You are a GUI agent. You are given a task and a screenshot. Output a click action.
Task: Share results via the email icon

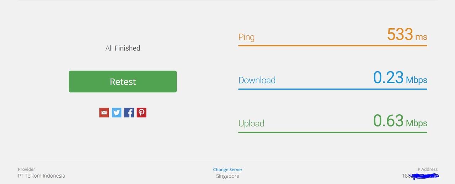click(x=104, y=113)
